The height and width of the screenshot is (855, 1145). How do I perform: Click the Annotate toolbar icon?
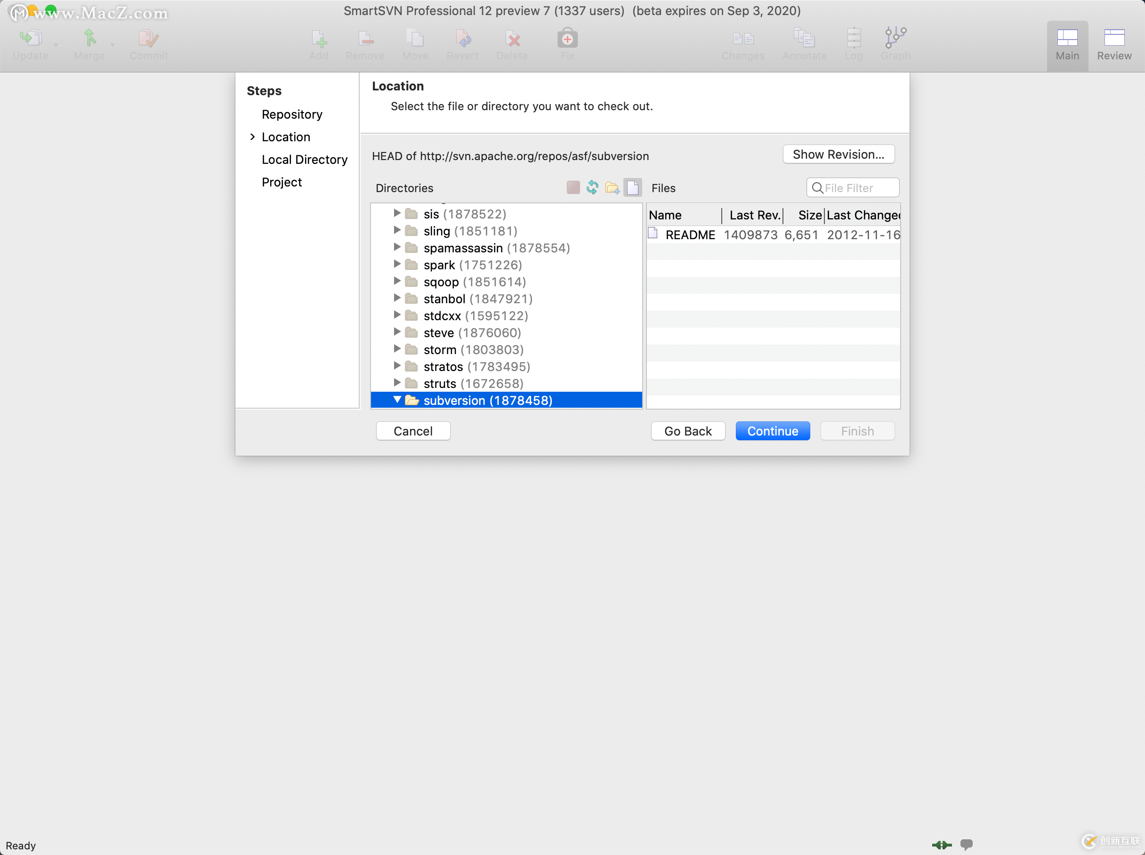805,38
